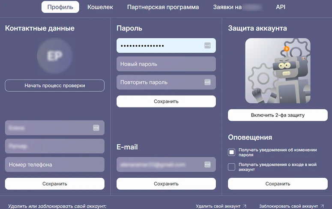332x209 pixels.
Task: Open the API tab
Action: (x=281, y=7)
